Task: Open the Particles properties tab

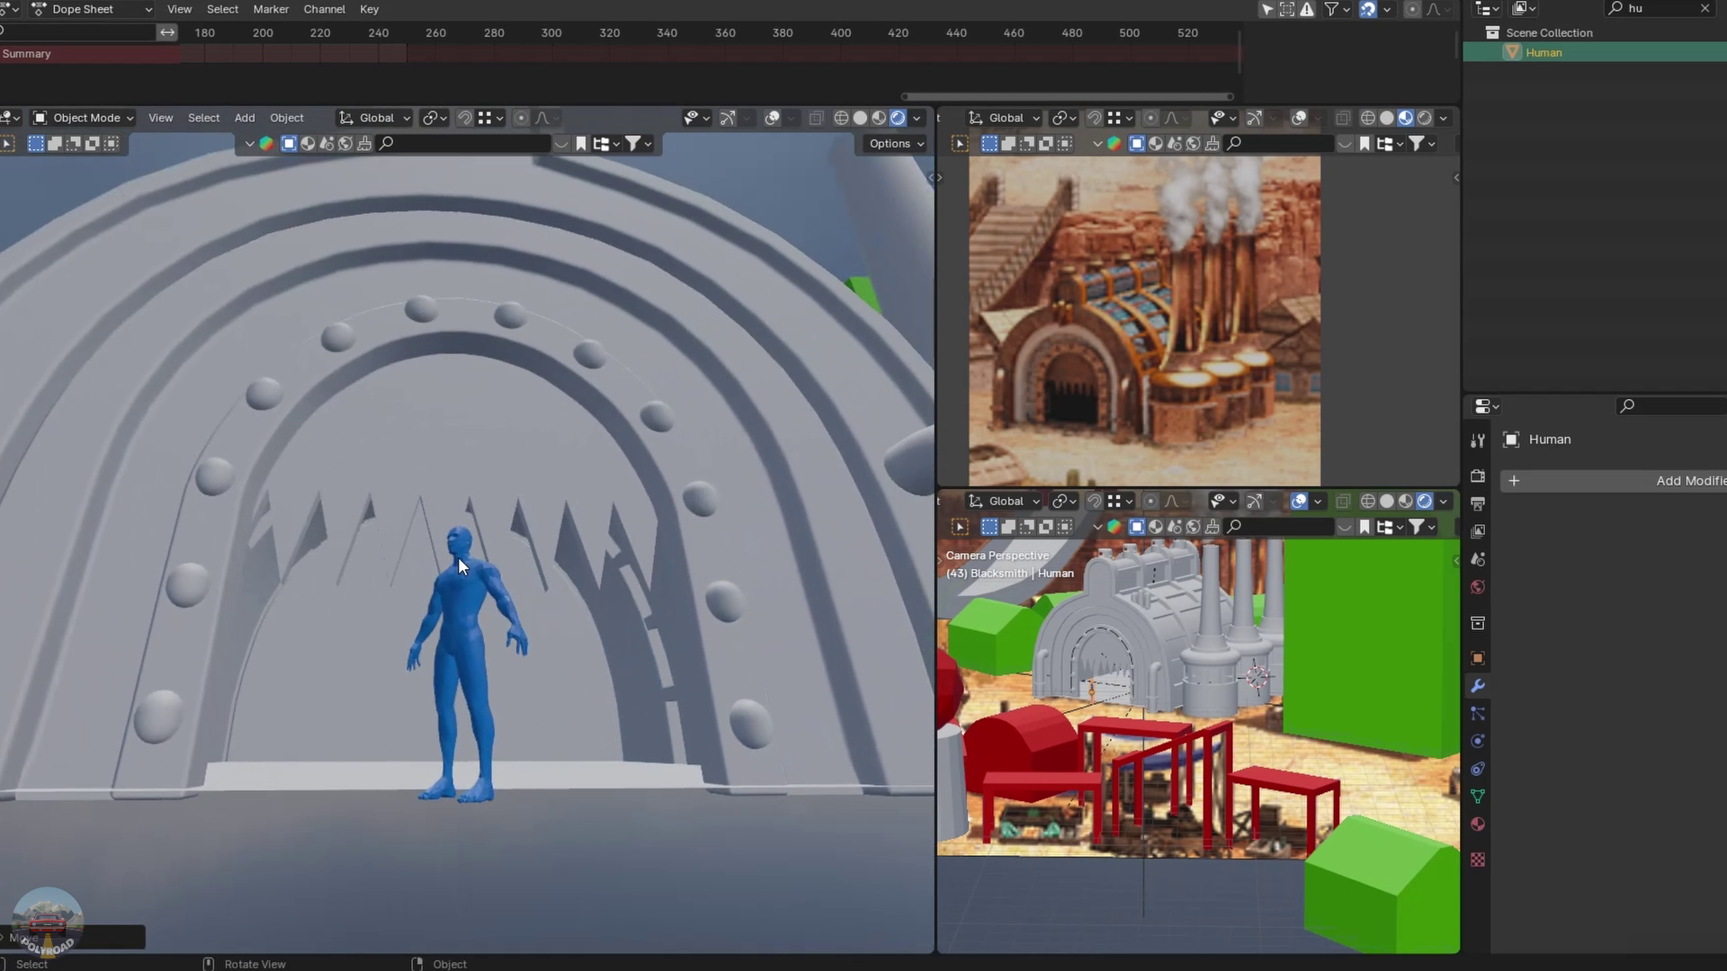Action: (1477, 714)
